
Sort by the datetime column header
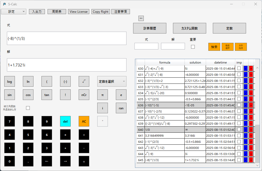220,62
